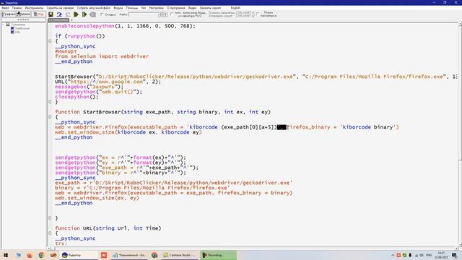Screen dimensions: 462x260
Task: Open the О программе menu
Action: 176,8
